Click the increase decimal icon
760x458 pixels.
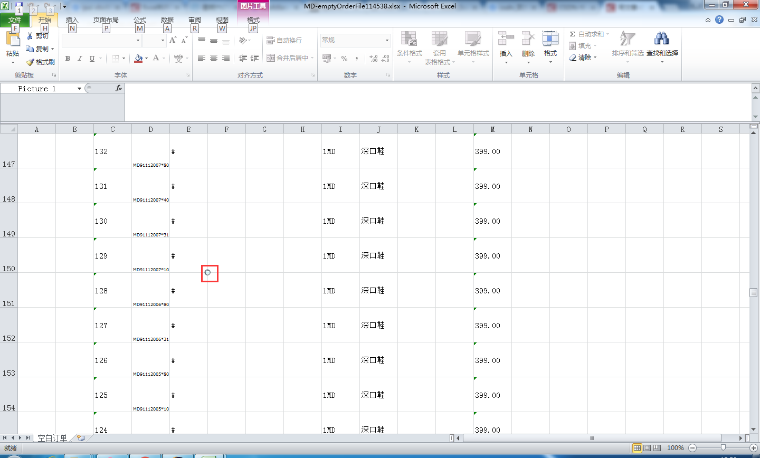[373, 58]
